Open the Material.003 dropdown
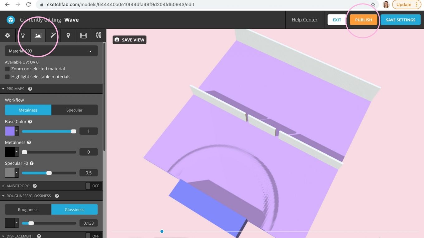424x238 pixels. pyautogui.click(x=51, y=51)
